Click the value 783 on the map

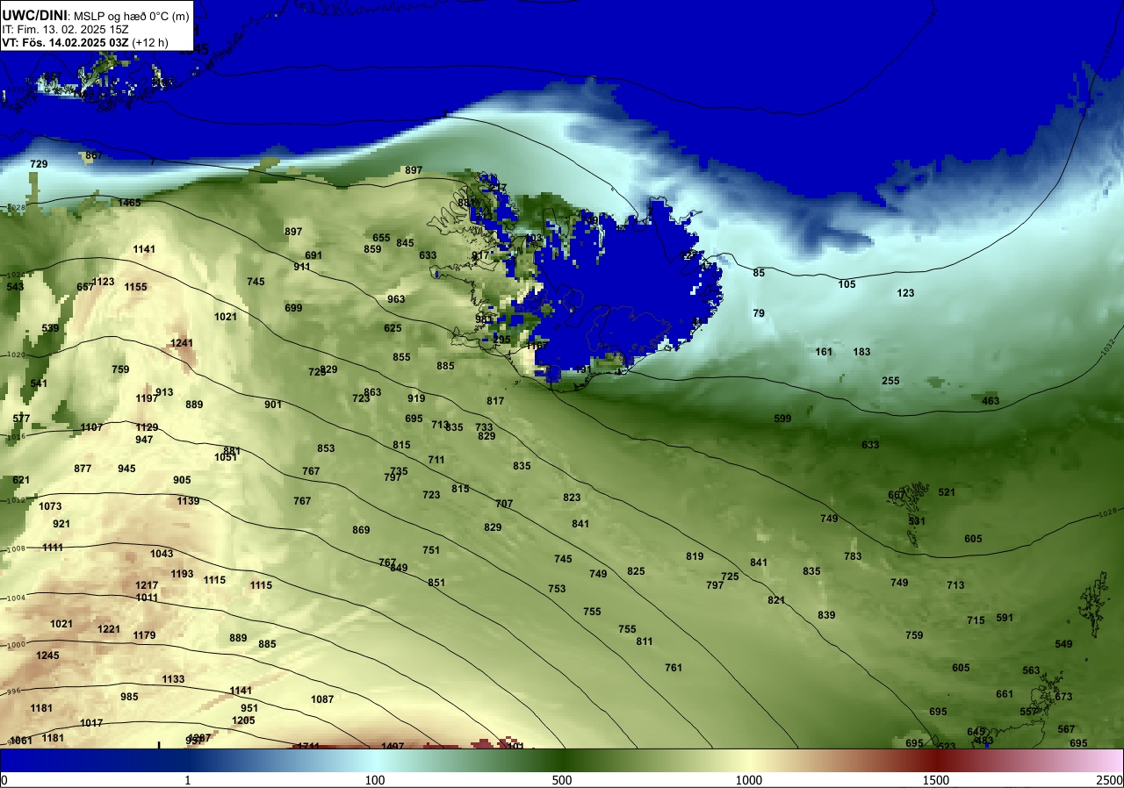point(853,556)
